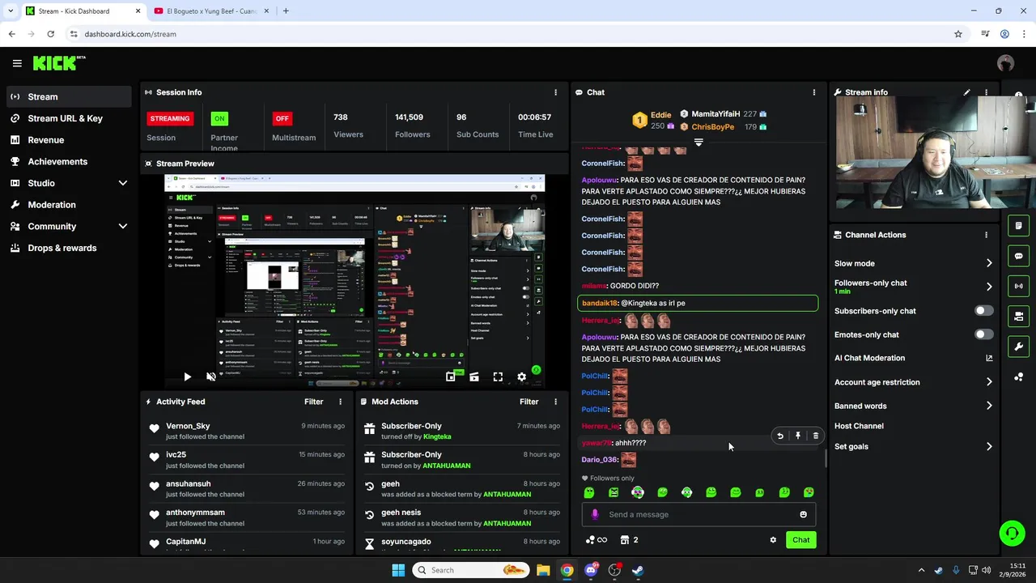This screenshot has height=583, width=1036.
Task: Open Achievements in sidebar
Action: (69, 161)
